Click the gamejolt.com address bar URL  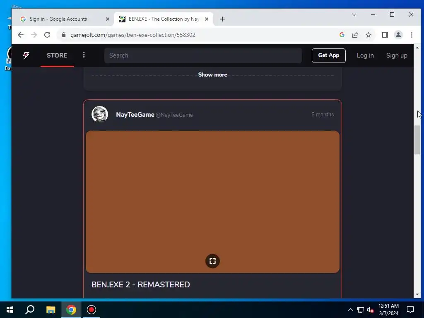(x=133, y=35)
